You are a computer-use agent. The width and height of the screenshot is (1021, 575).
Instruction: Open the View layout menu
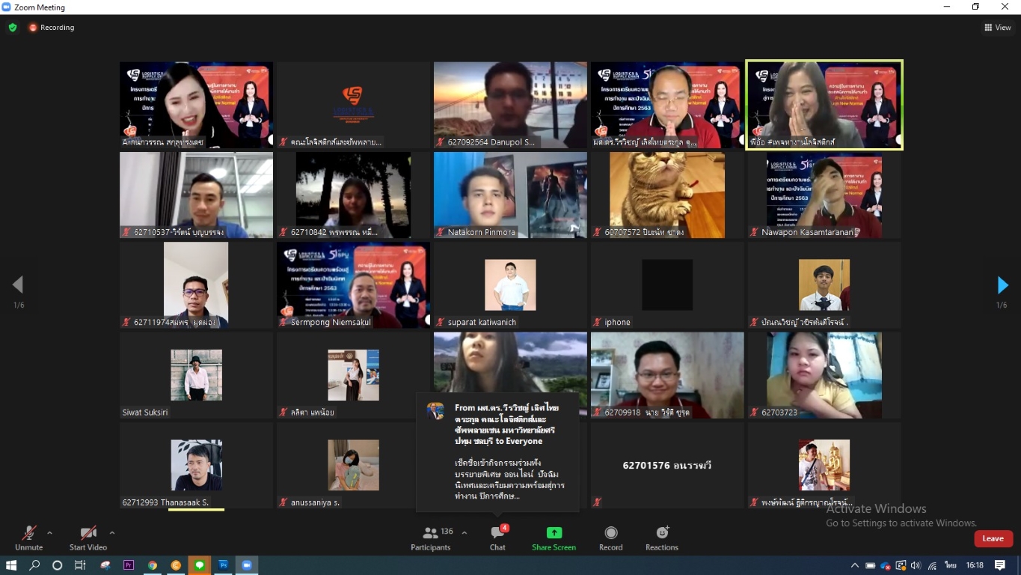(998, 28)
